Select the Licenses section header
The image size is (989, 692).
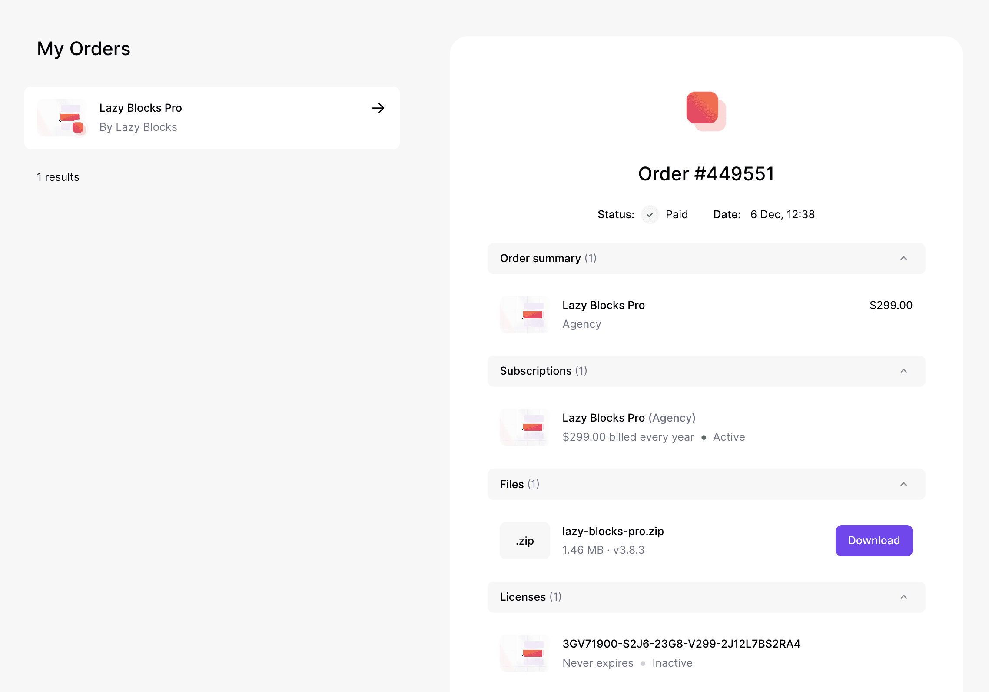530,597
